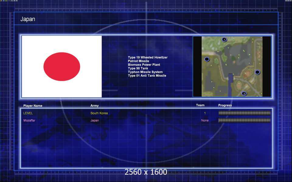Click LEVEL player's progress bar
The height and width of the screenshot is (182, 292).
[x=245, y=113]
